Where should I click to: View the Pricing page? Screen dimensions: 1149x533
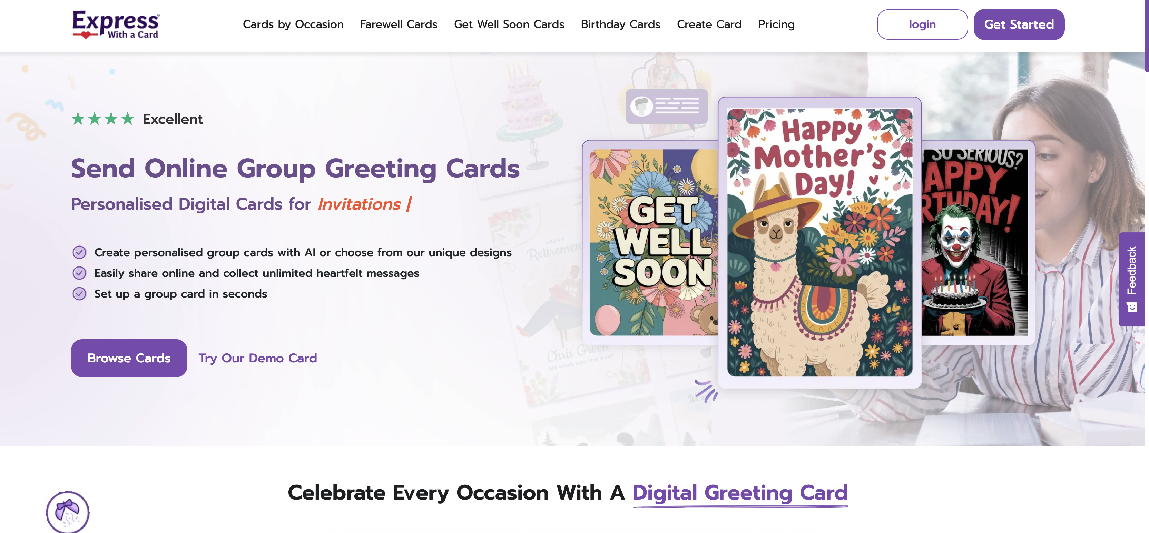[x=776, y=24]
